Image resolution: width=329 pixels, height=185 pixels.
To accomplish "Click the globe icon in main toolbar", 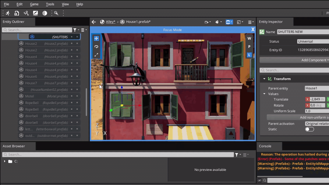I will [45, 13].
